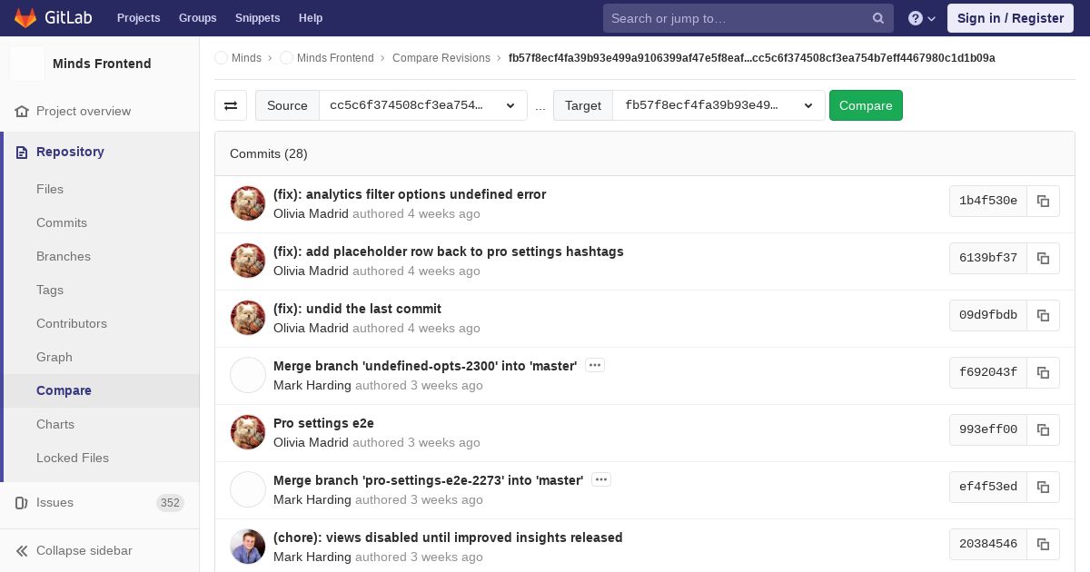Go to repository Branches
Viewport: 1090px width, 572px height.
coord(64,256)
